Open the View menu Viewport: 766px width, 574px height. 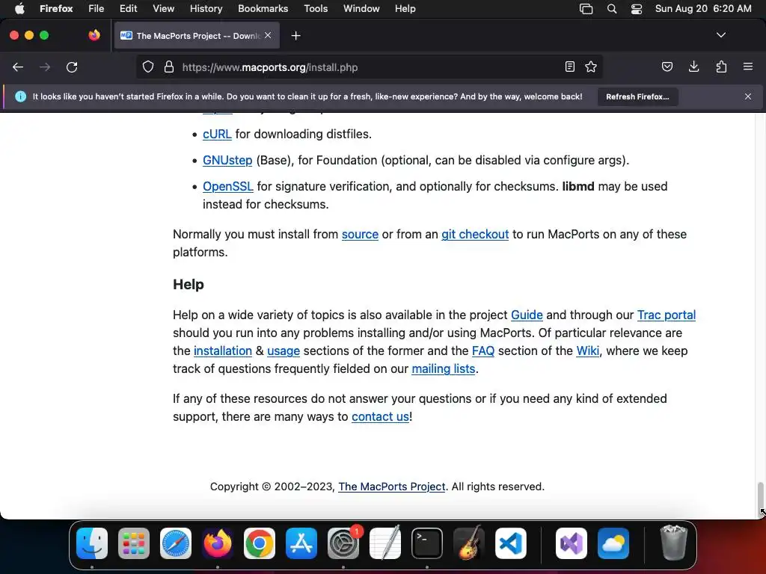click(163, 9)
